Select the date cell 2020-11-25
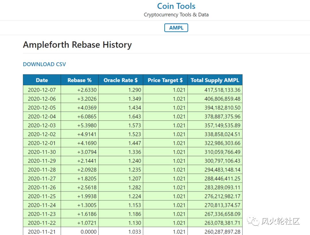This screenshot has width=310, height=235. coord(42,197)
